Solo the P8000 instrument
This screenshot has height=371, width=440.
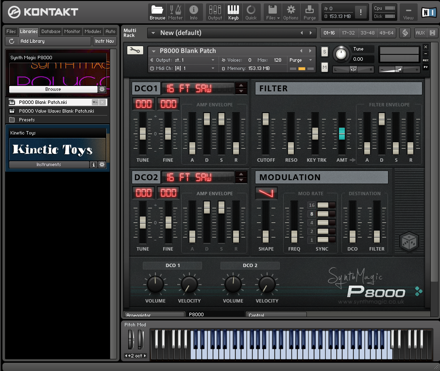[324, 51]
